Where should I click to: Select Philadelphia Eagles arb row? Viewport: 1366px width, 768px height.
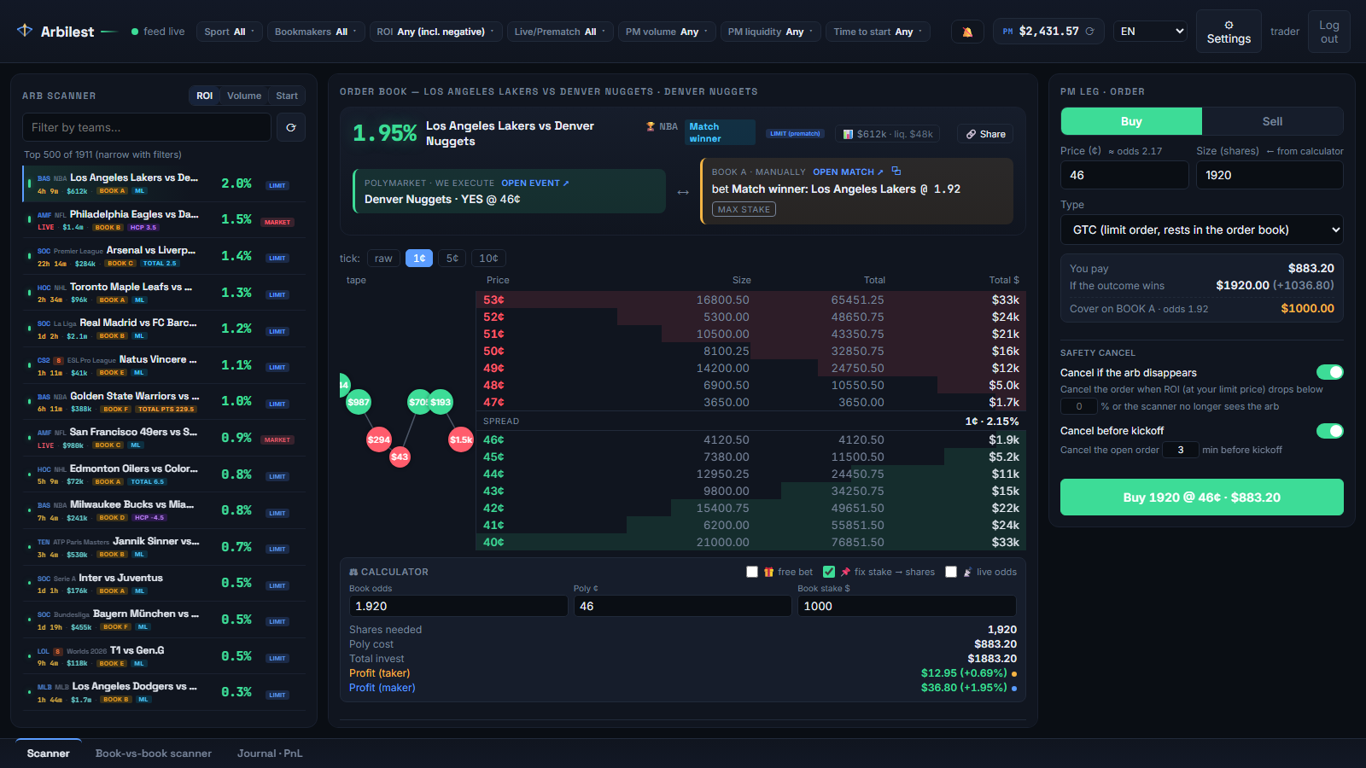point(164,220)
